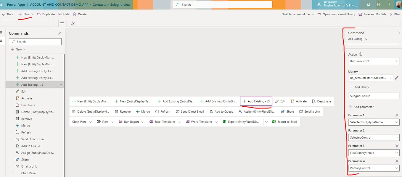Open Switch command bar dropdown

coord(298,14)
